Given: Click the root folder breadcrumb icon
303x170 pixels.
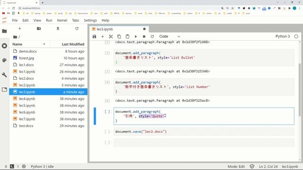Looking at the screenshot, I should pyautogui.click(x=15, y=37).
